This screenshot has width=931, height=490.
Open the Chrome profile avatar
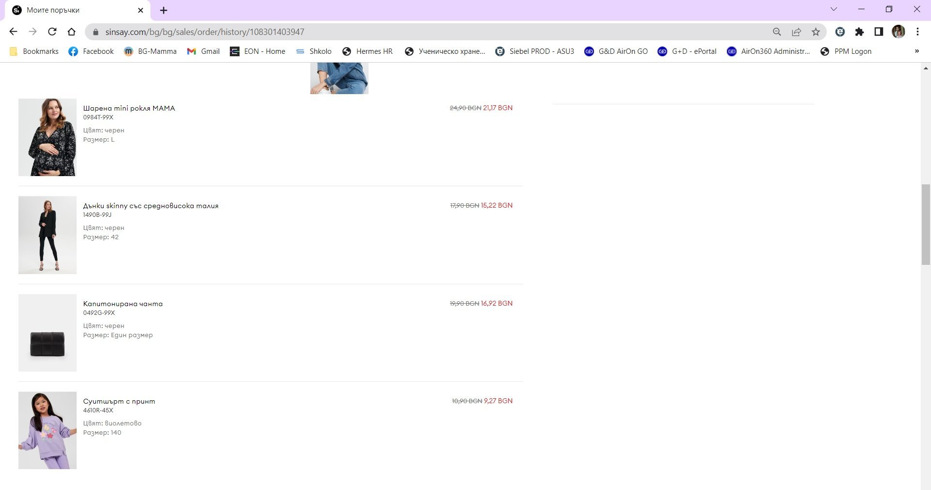click(x=898, y=32)
